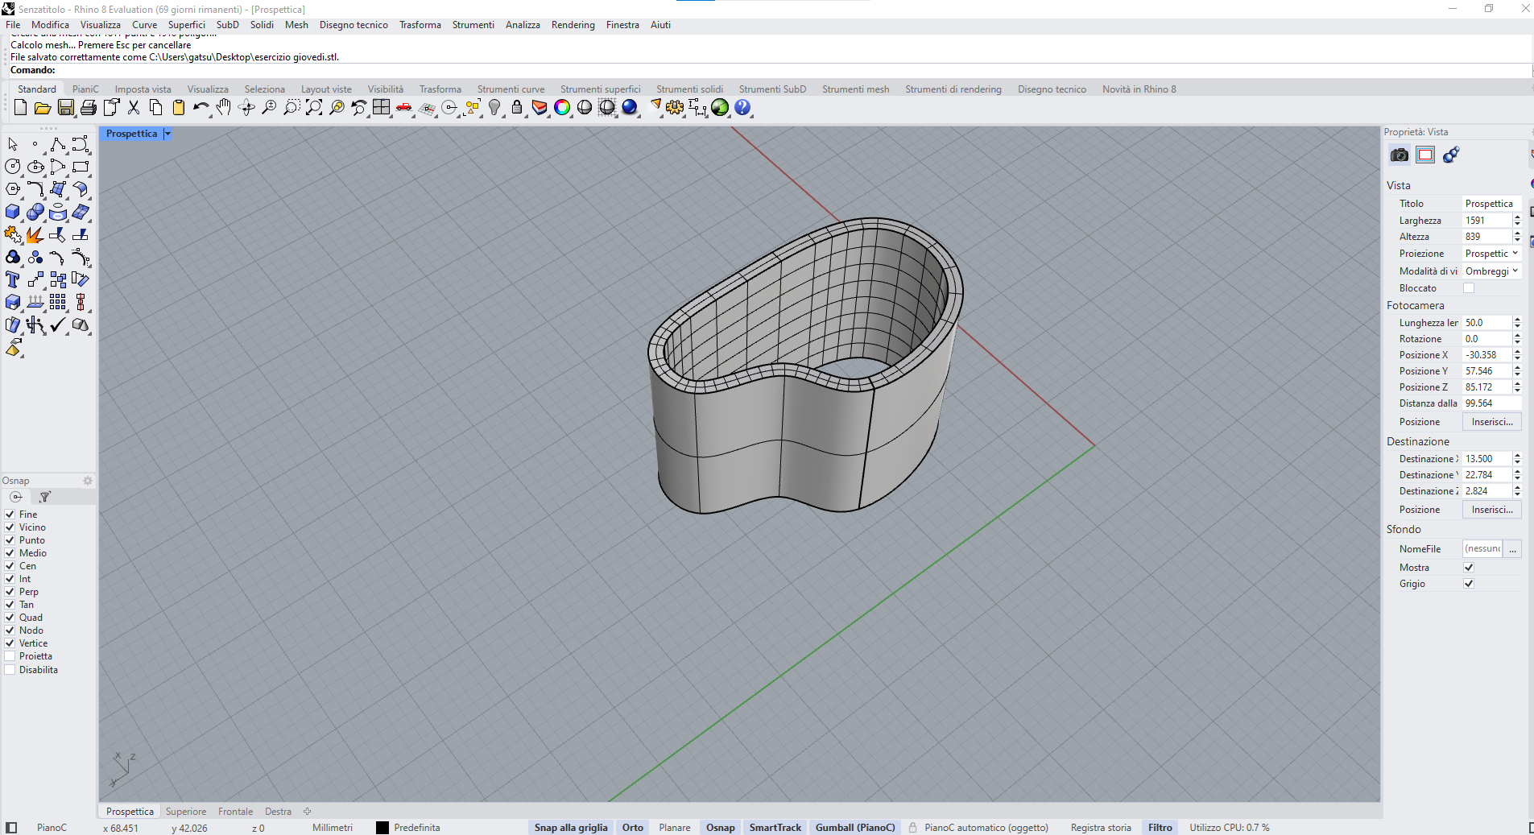Open the Modalità di visualizzazione dropdown
The height and width of the screenshot is (835, 1534).
coord(1491,271)
